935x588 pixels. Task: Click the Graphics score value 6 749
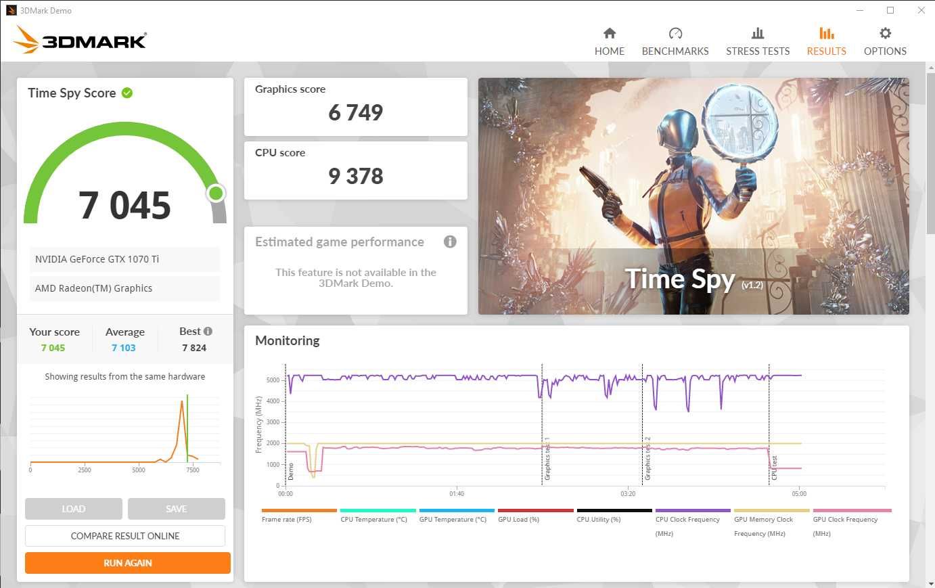point(356,112)
